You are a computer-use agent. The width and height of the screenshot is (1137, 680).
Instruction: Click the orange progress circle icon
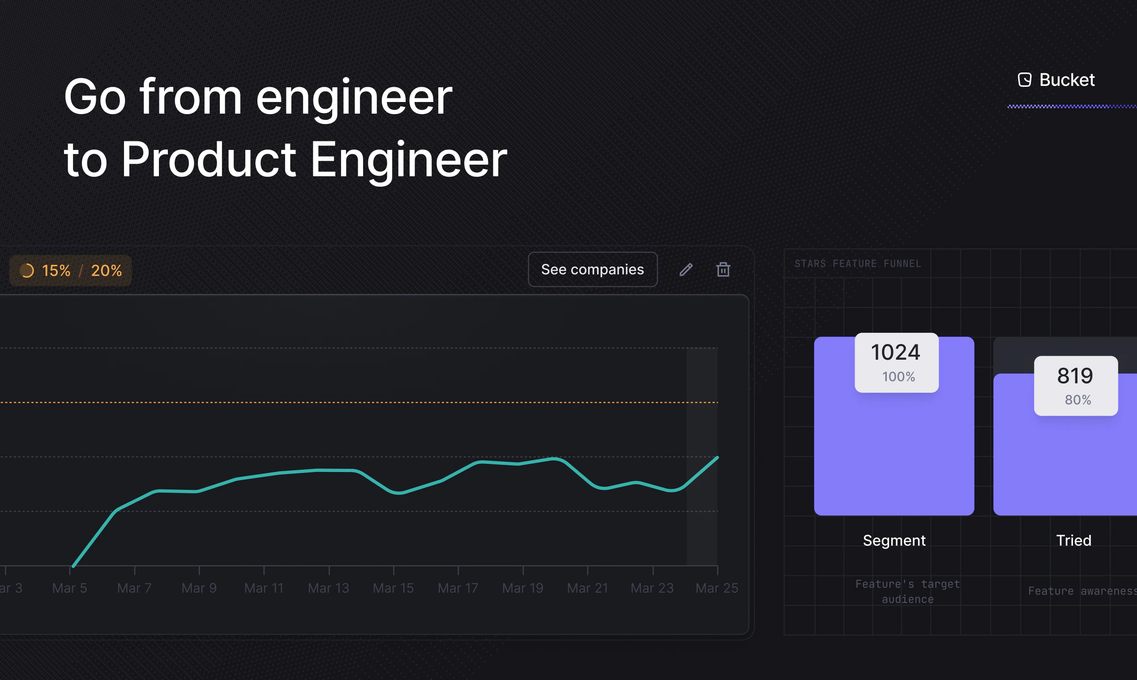coord(27,271)
